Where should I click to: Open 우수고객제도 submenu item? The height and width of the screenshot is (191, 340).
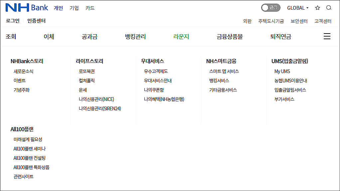click(x=156, y=71)
